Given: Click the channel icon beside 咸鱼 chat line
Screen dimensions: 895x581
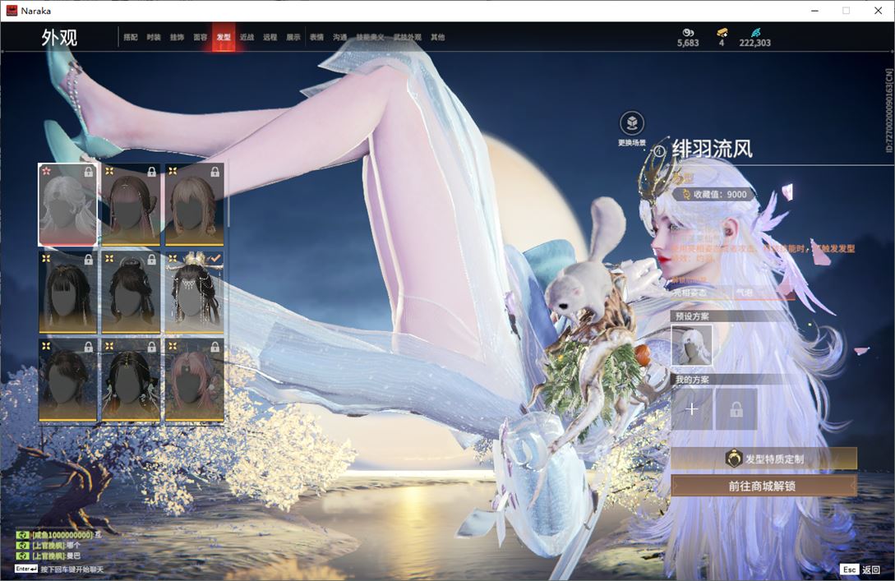Looking at the screenshot, I should (22, 535).
